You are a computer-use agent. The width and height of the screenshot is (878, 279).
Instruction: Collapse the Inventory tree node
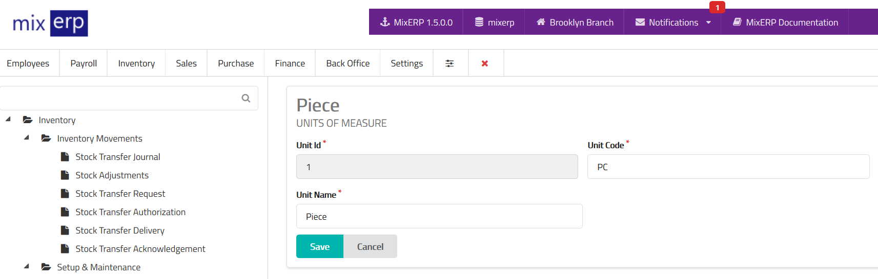pos(8,119)
